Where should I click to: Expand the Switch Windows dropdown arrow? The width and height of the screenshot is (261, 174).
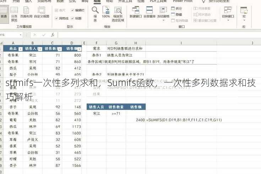coord(228,20)
